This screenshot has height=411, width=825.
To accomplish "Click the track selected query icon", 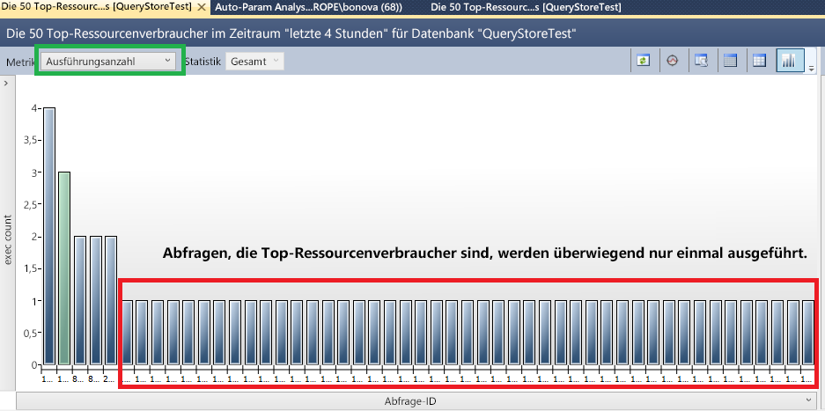I will tap(672, 61).
